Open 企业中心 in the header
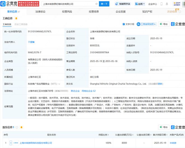This screenshot has height=148, width=185. tap(152, 4)
